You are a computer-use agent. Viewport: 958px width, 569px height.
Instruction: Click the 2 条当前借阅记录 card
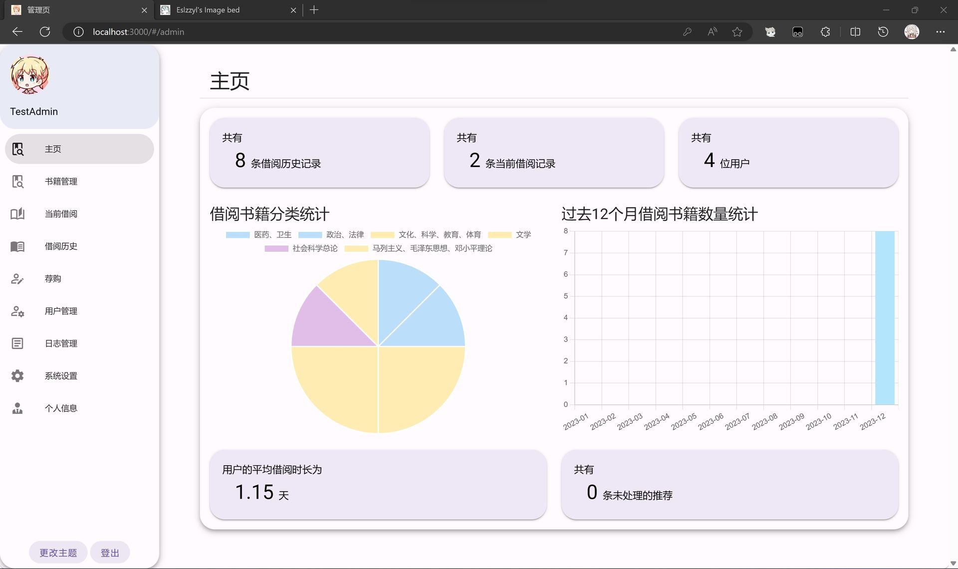554,153
